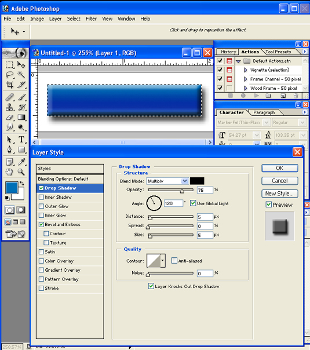This screenshot has width=310, height=350.
Task: Select the Eyedropper tool
Action: click(21, 162)
